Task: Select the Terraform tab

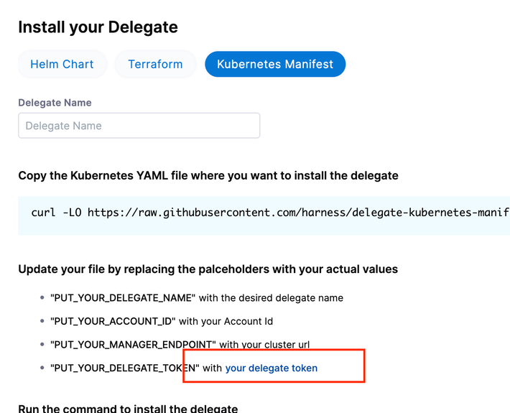Action: pyautogui.click(x=155, y=64)
